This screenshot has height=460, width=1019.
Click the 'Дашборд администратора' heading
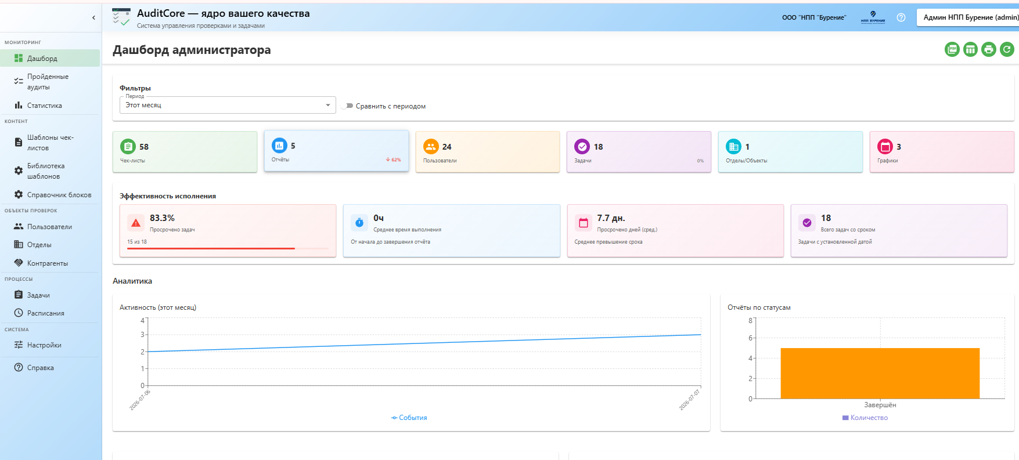(192, 50)
